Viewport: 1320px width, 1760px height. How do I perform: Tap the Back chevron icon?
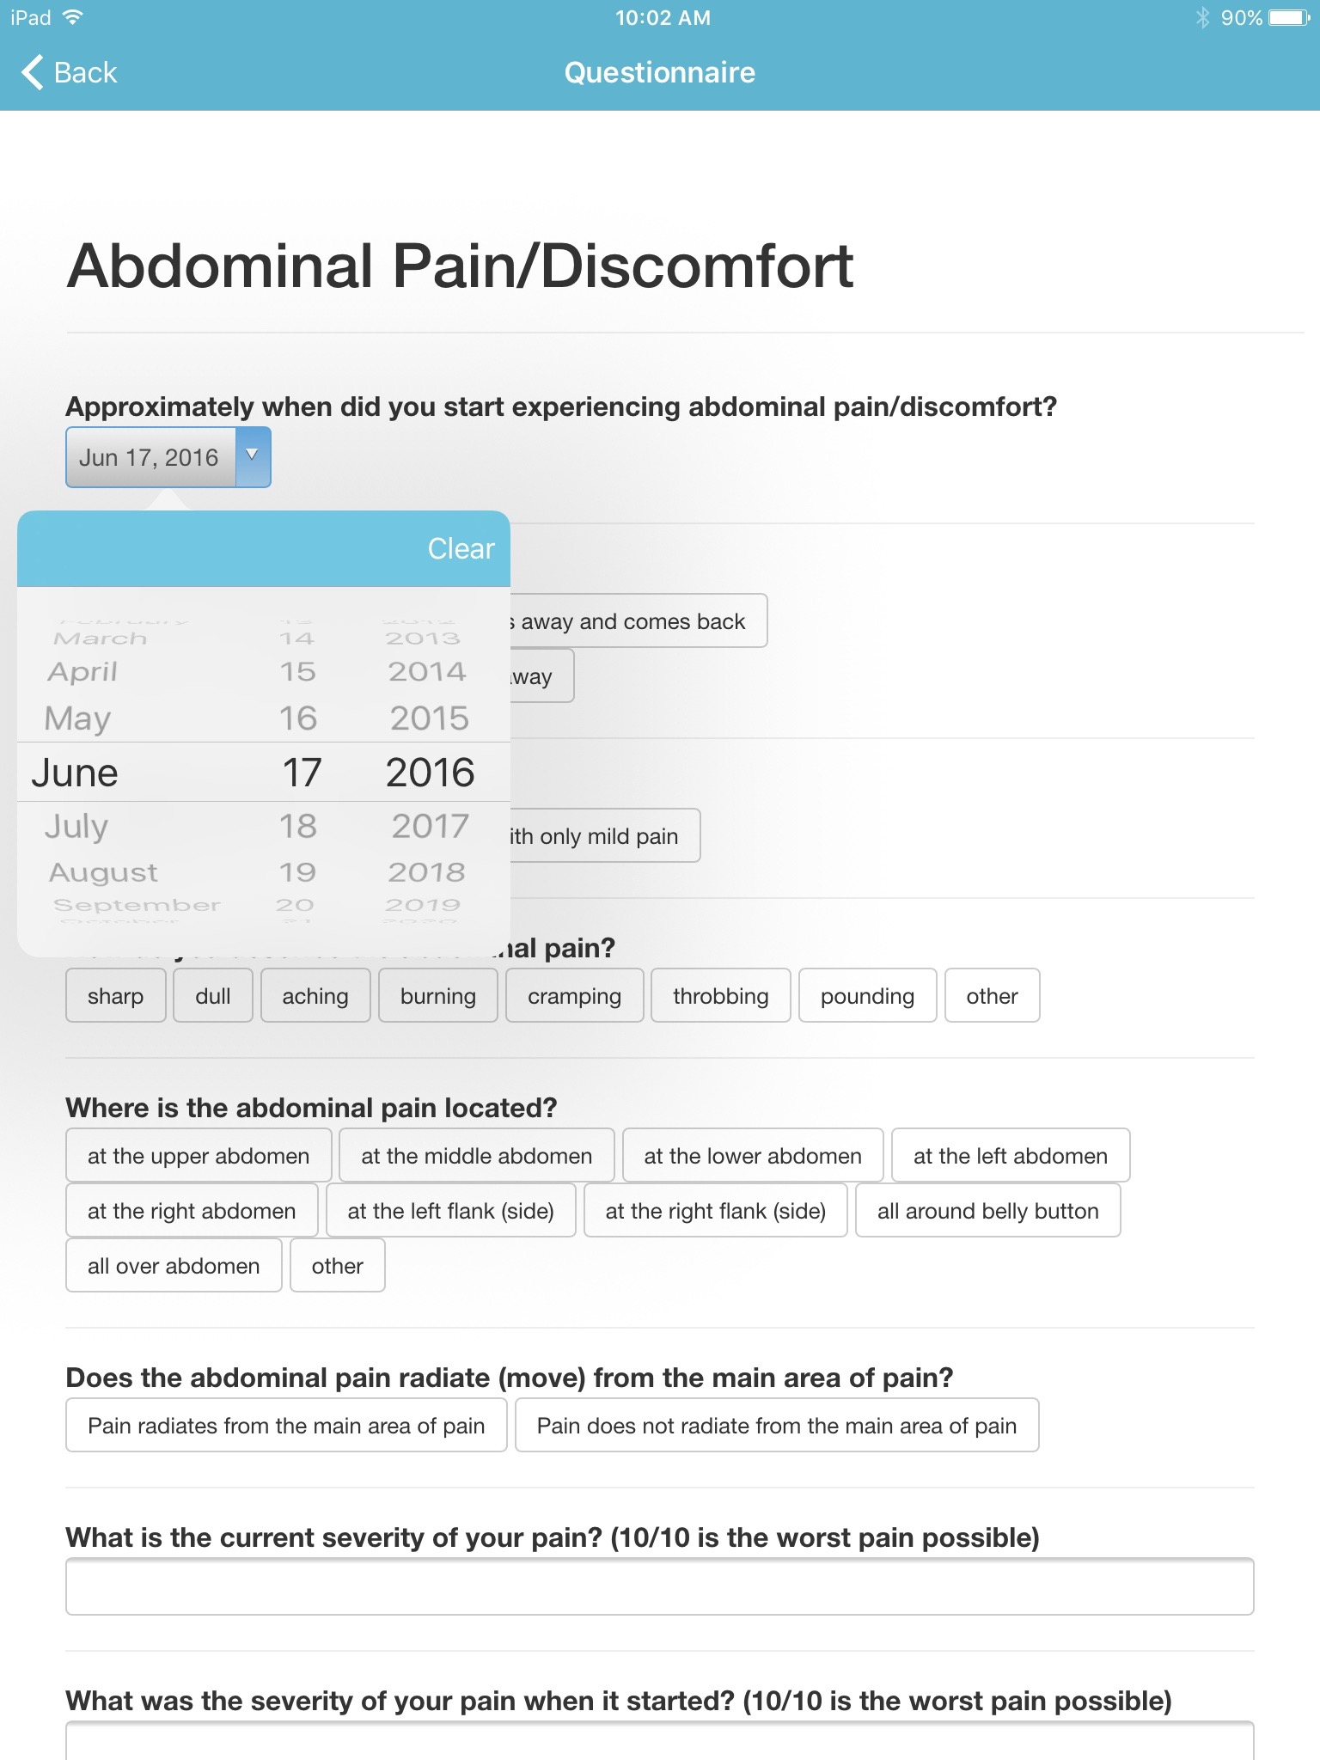32,72
